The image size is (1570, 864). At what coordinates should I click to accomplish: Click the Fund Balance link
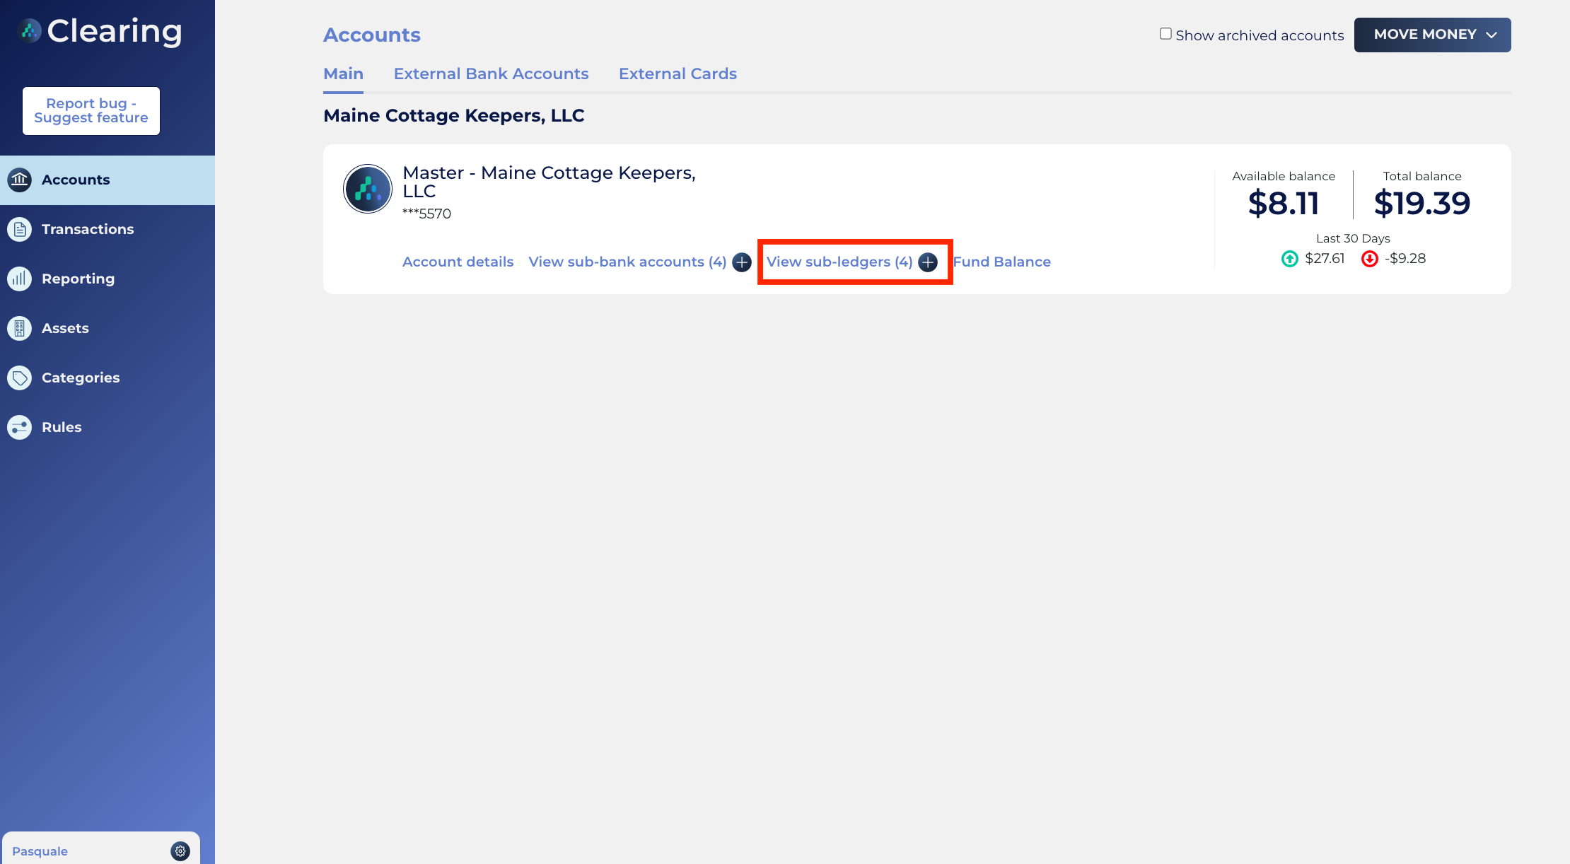[1002, 262]
